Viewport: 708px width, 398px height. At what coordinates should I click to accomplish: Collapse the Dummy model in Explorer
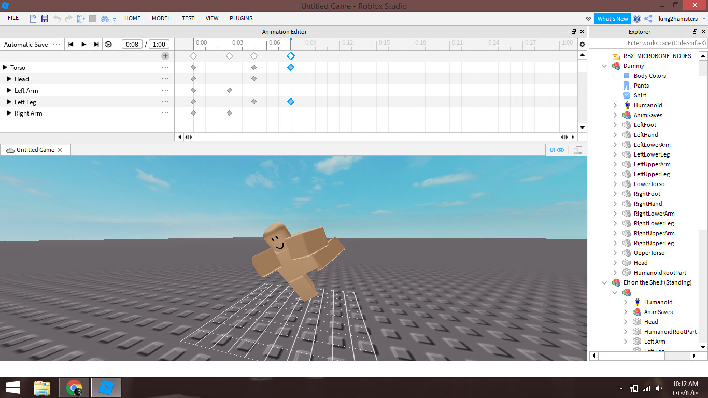tap(604, 66)
